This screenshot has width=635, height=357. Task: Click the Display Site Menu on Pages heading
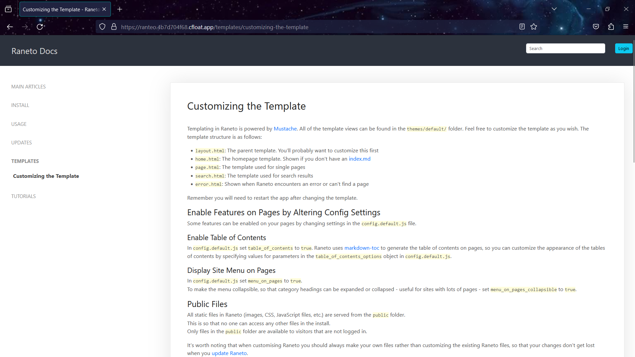click(231, 271)
